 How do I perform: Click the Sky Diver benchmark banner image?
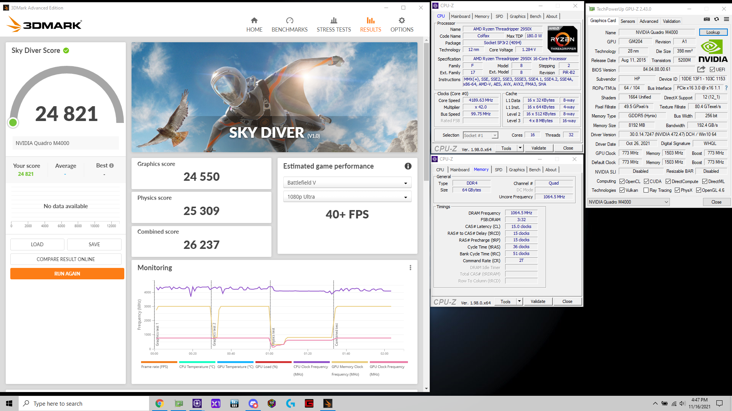[x=274, y=97]
